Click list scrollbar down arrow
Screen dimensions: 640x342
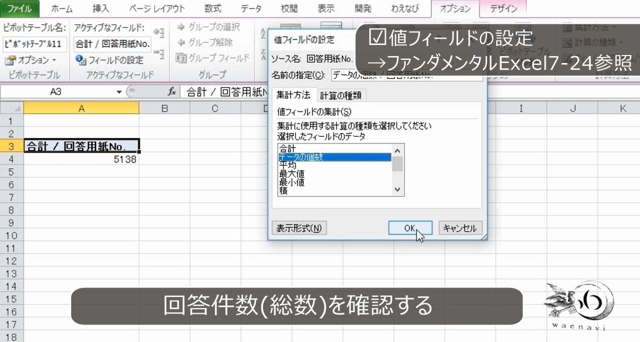(397, 190)
